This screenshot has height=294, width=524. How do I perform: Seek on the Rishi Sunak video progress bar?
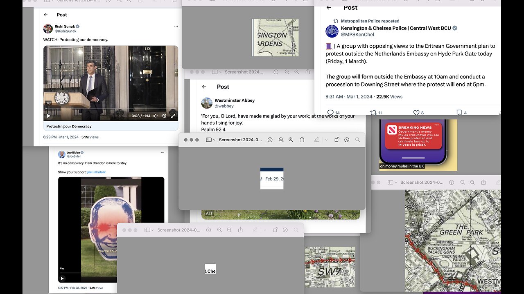coord(111,109)
